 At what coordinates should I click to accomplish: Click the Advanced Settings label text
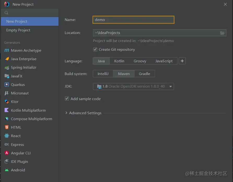coord(85,113)
